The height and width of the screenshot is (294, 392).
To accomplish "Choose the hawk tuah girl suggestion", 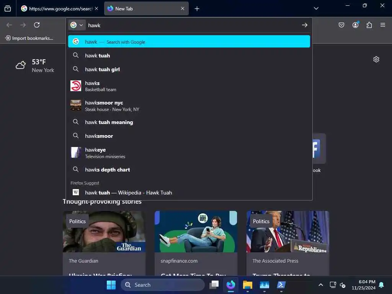I will (x=189, y=69).
